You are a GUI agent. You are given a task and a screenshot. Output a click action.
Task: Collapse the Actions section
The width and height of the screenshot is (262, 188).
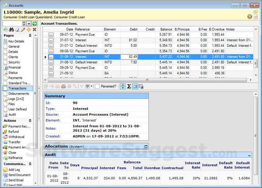(x=30, y=121)
